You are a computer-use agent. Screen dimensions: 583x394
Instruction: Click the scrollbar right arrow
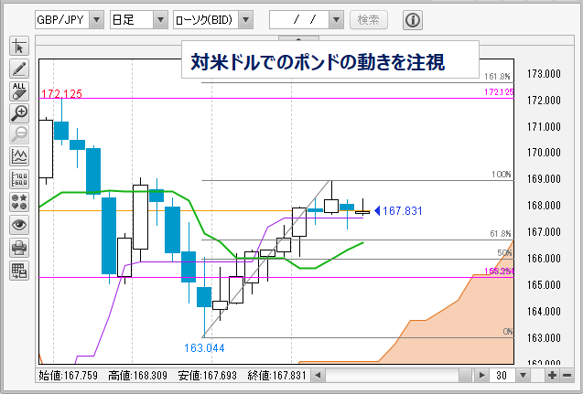pyautogui.click(x=481, y=376)
